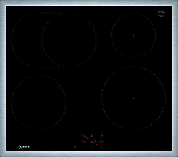Tap the red dot beside the 7 display

pos(86,137)
